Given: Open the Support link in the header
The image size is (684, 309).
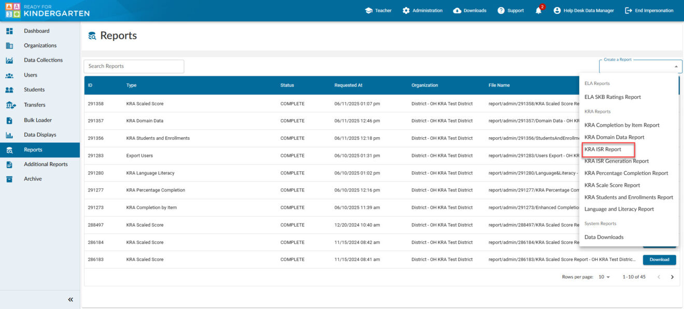Looking at the screenshot, I should [510, 10].
